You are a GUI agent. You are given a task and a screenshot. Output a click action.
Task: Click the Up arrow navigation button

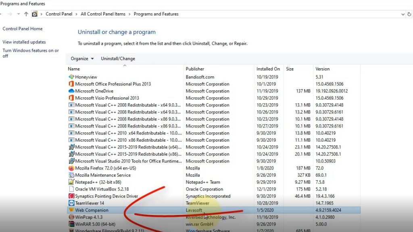(x=26, y=14)
